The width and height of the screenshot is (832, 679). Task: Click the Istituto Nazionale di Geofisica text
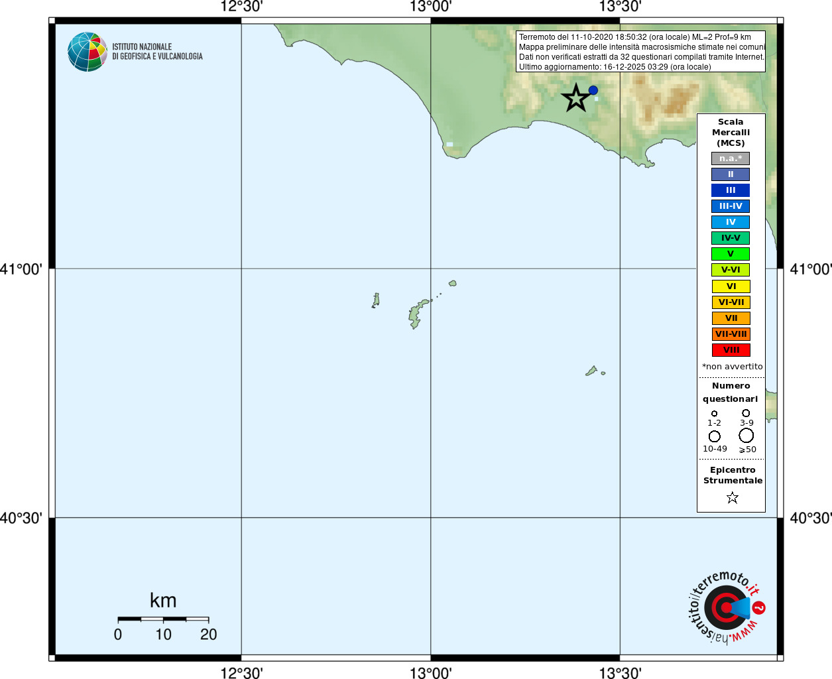[157, 52]
